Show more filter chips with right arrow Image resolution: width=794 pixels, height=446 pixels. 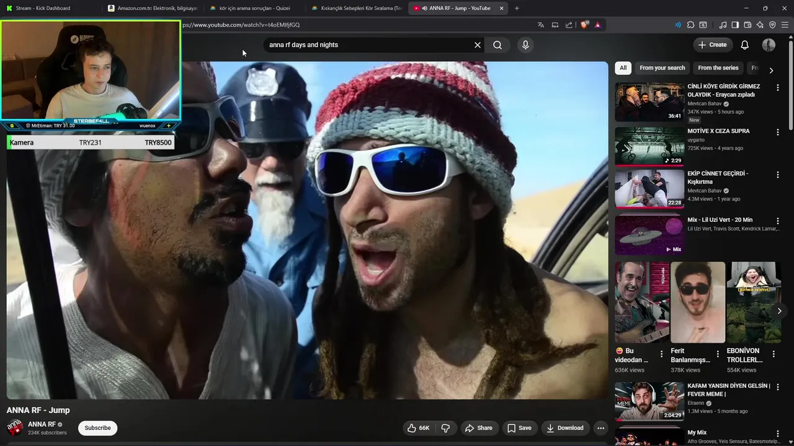(771, 70)
